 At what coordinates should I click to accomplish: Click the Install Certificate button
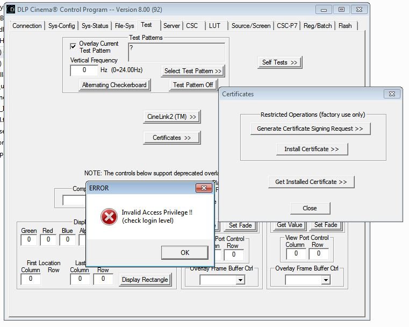click(307, 149)
